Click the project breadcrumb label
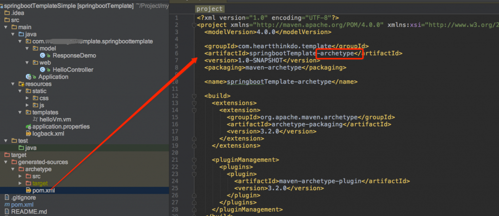This screenshot has height=216, width=499. (x=210, y=9)
